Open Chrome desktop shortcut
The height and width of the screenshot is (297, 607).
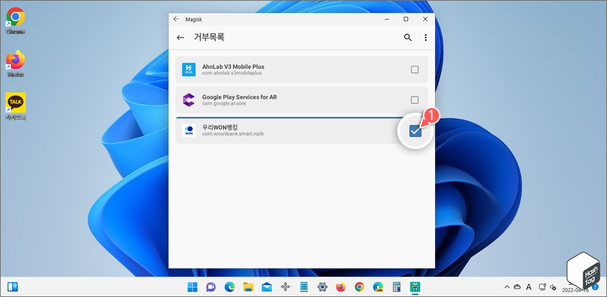click(16, 21)
